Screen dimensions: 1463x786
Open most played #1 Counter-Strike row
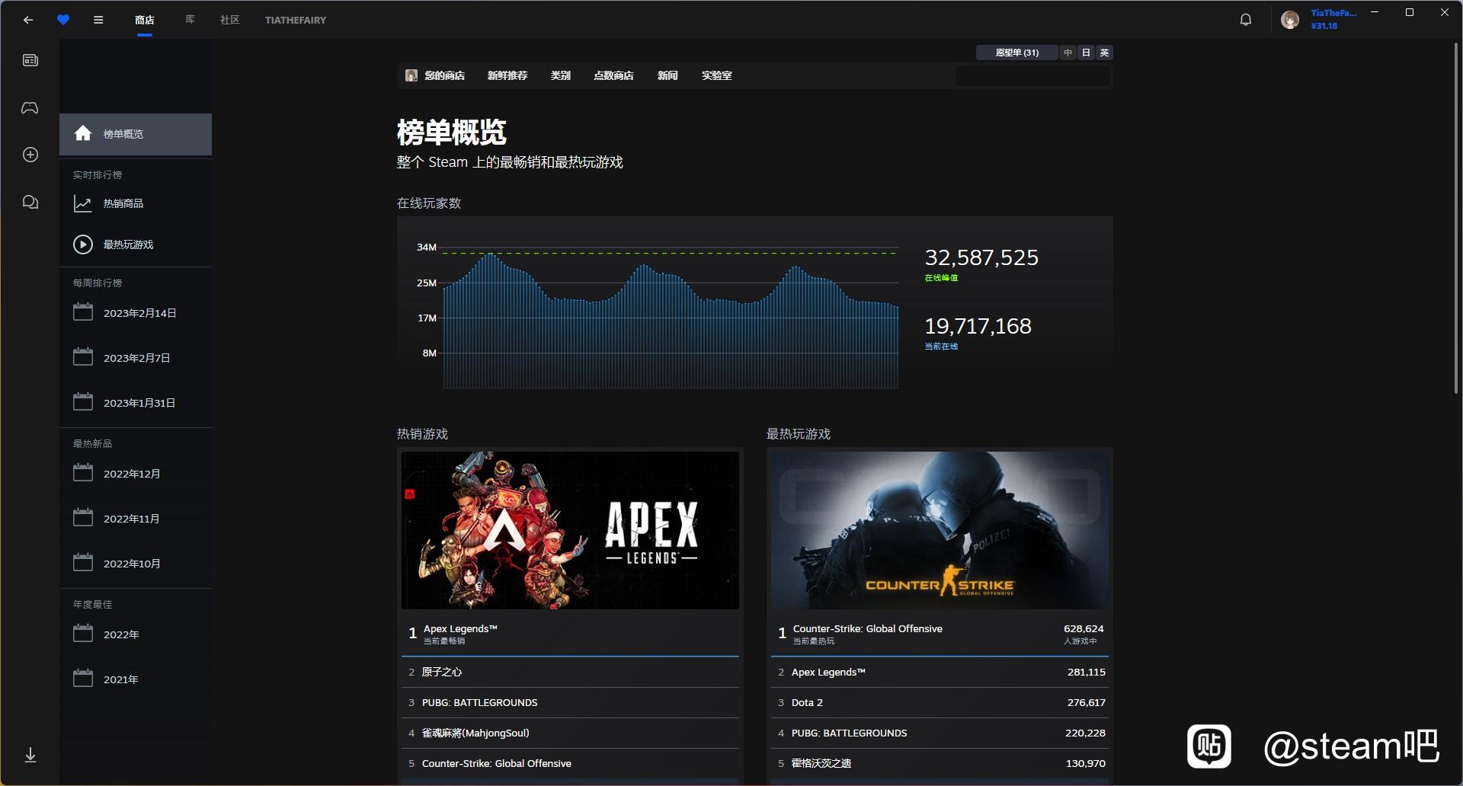click(940, 634)
